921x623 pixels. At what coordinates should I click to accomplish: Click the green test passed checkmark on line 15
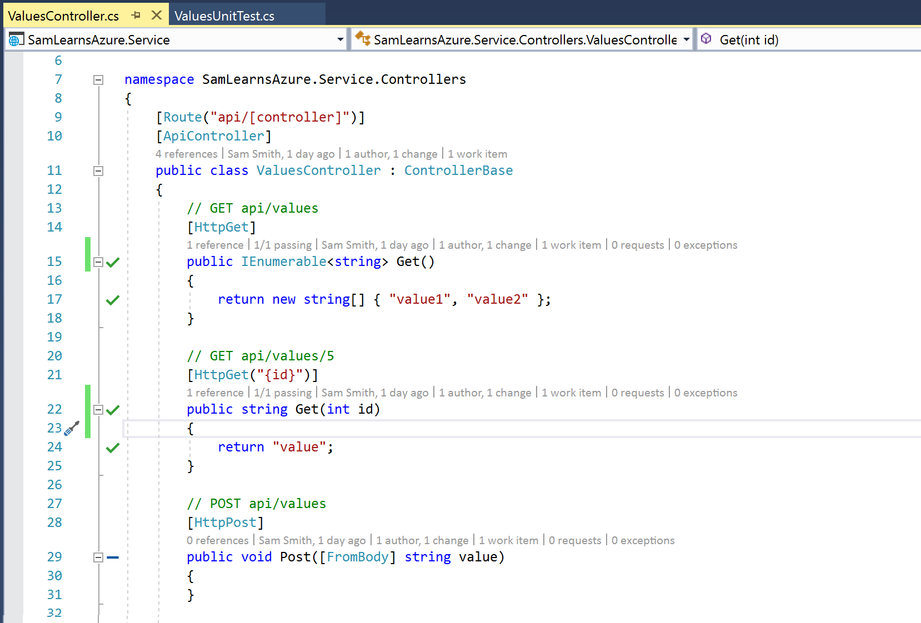113,262
